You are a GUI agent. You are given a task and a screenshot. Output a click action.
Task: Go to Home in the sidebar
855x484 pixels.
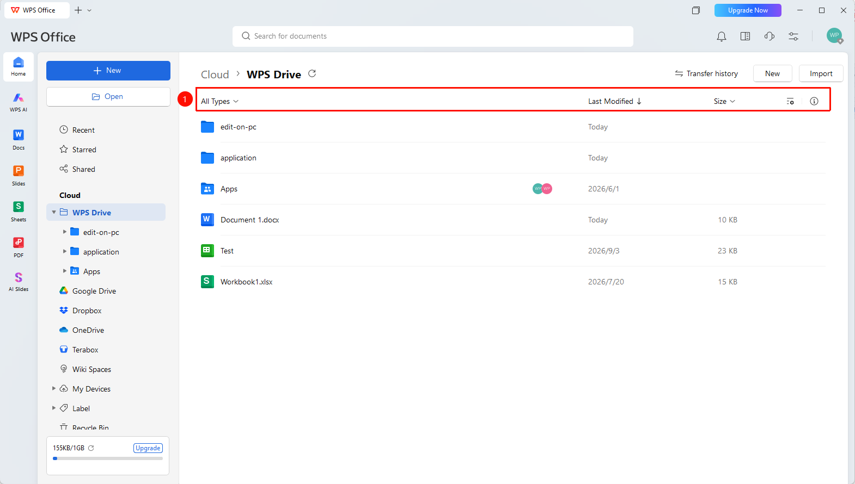(x=19, y=66)
